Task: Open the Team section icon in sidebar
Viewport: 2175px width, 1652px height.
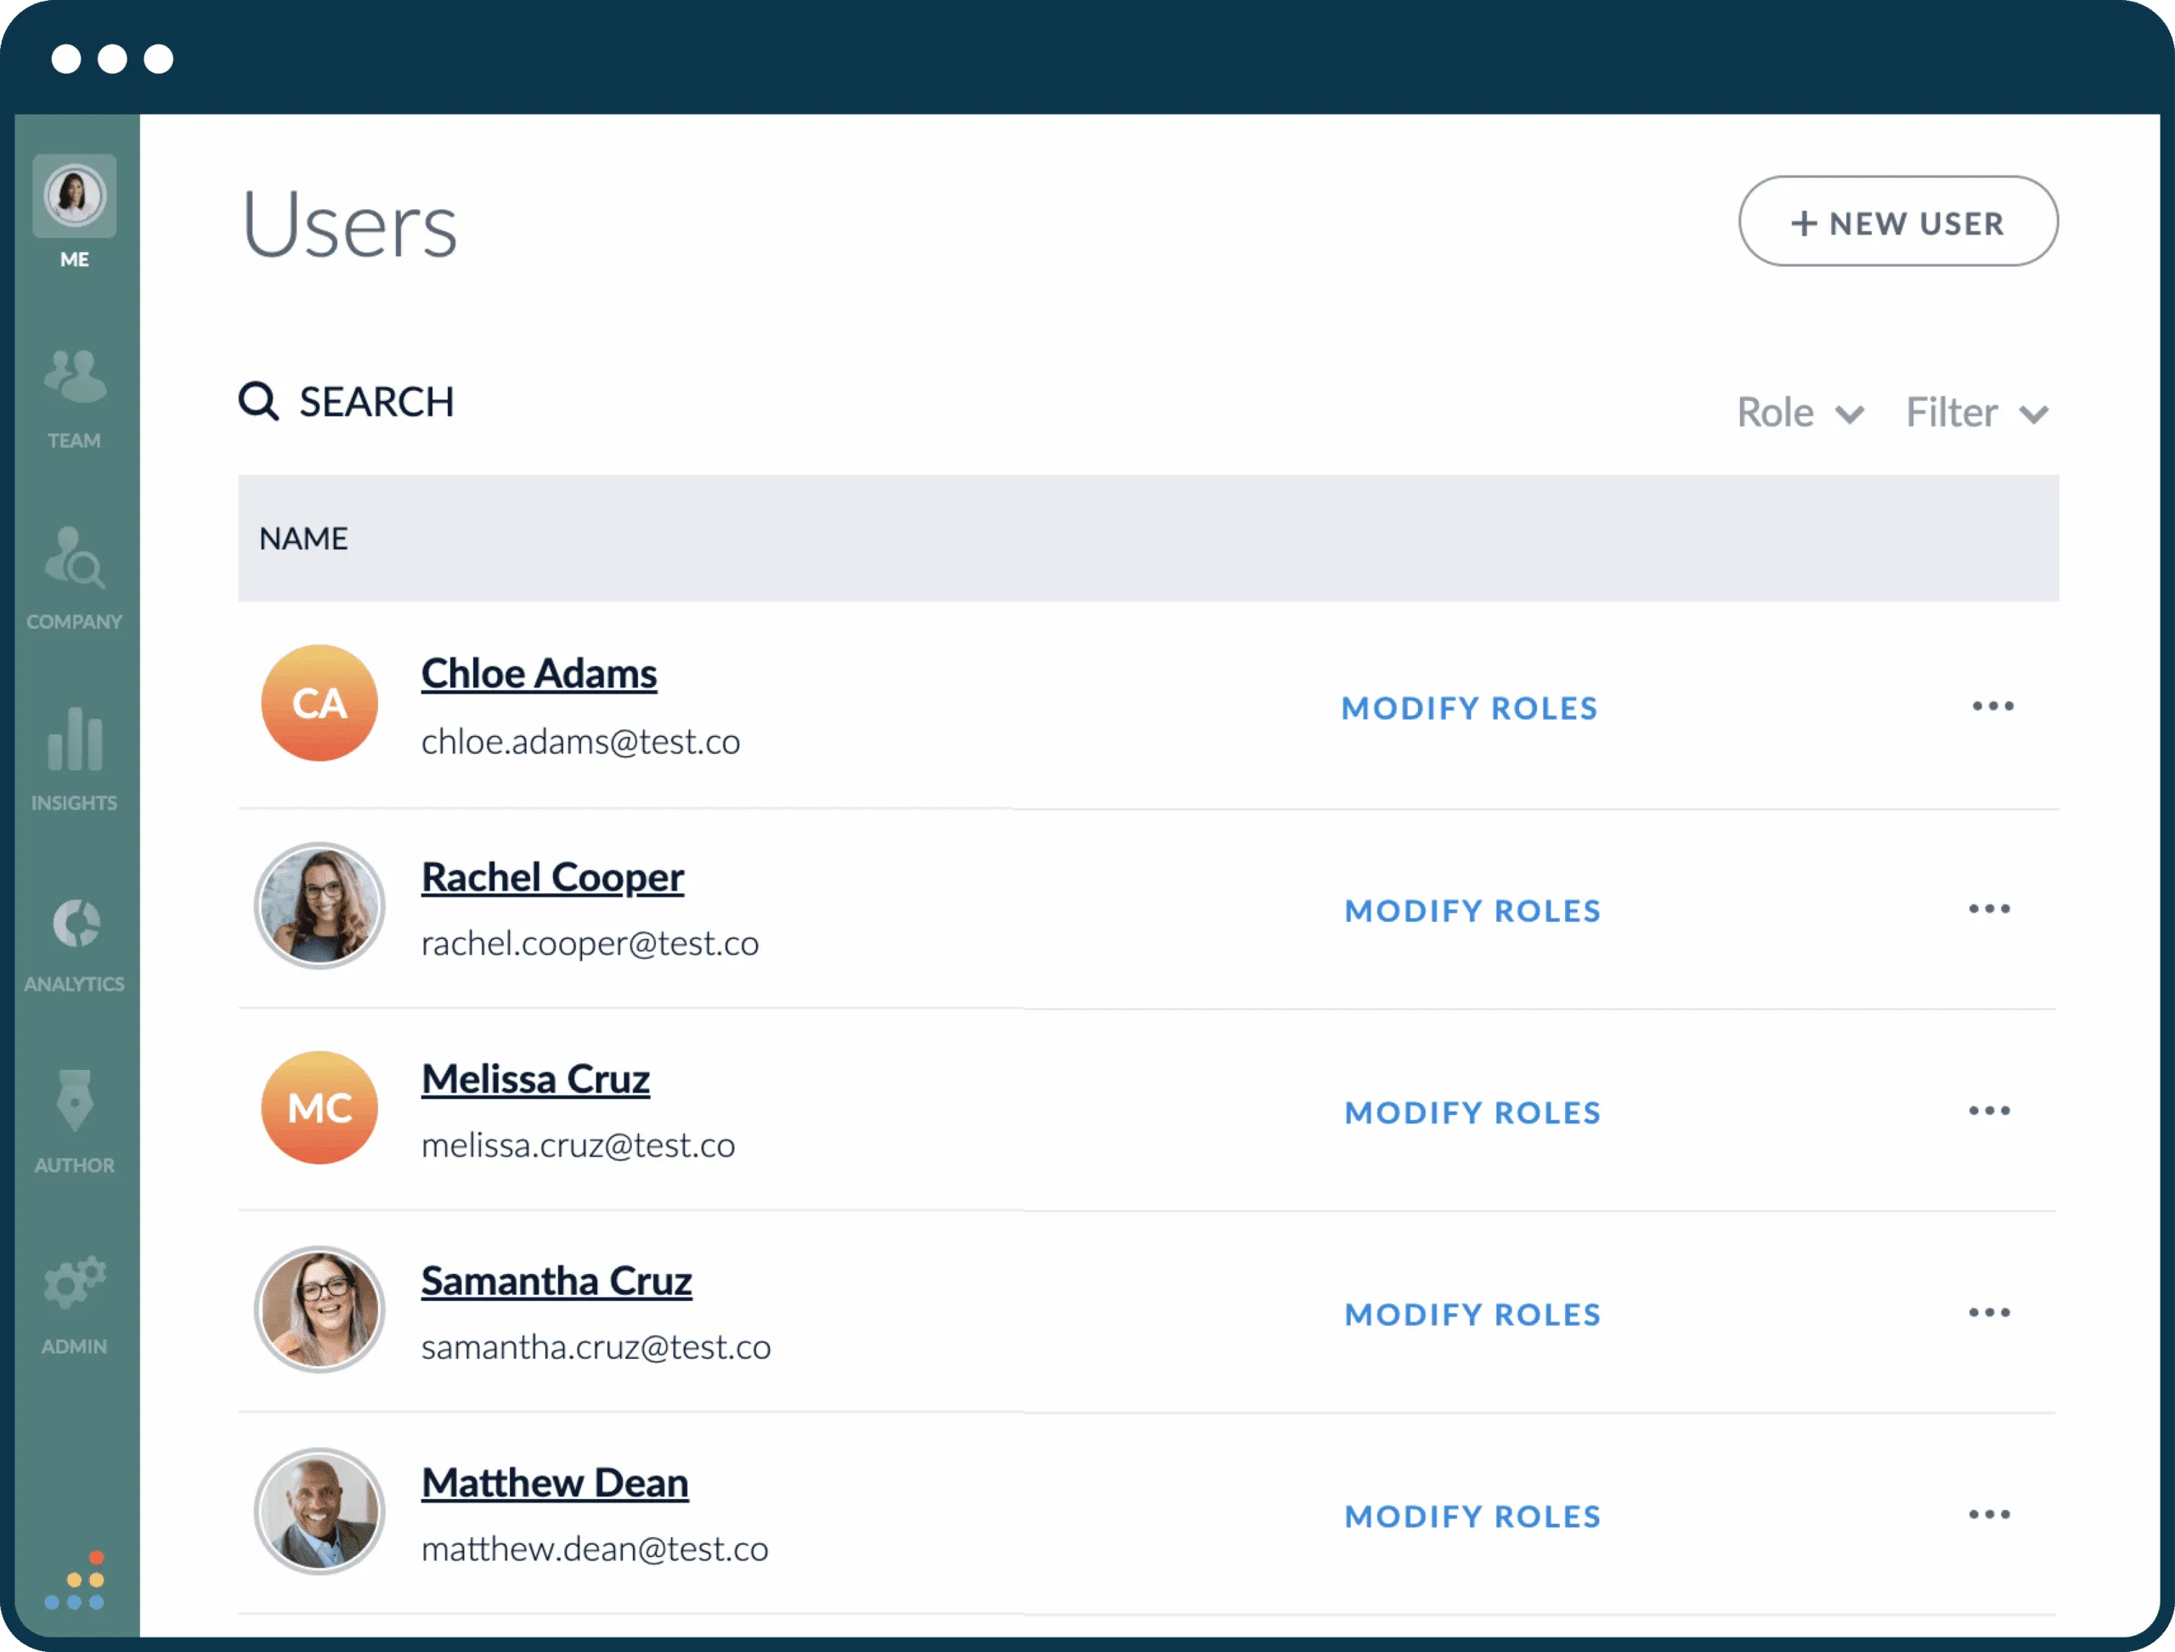Action: (74, 376)
